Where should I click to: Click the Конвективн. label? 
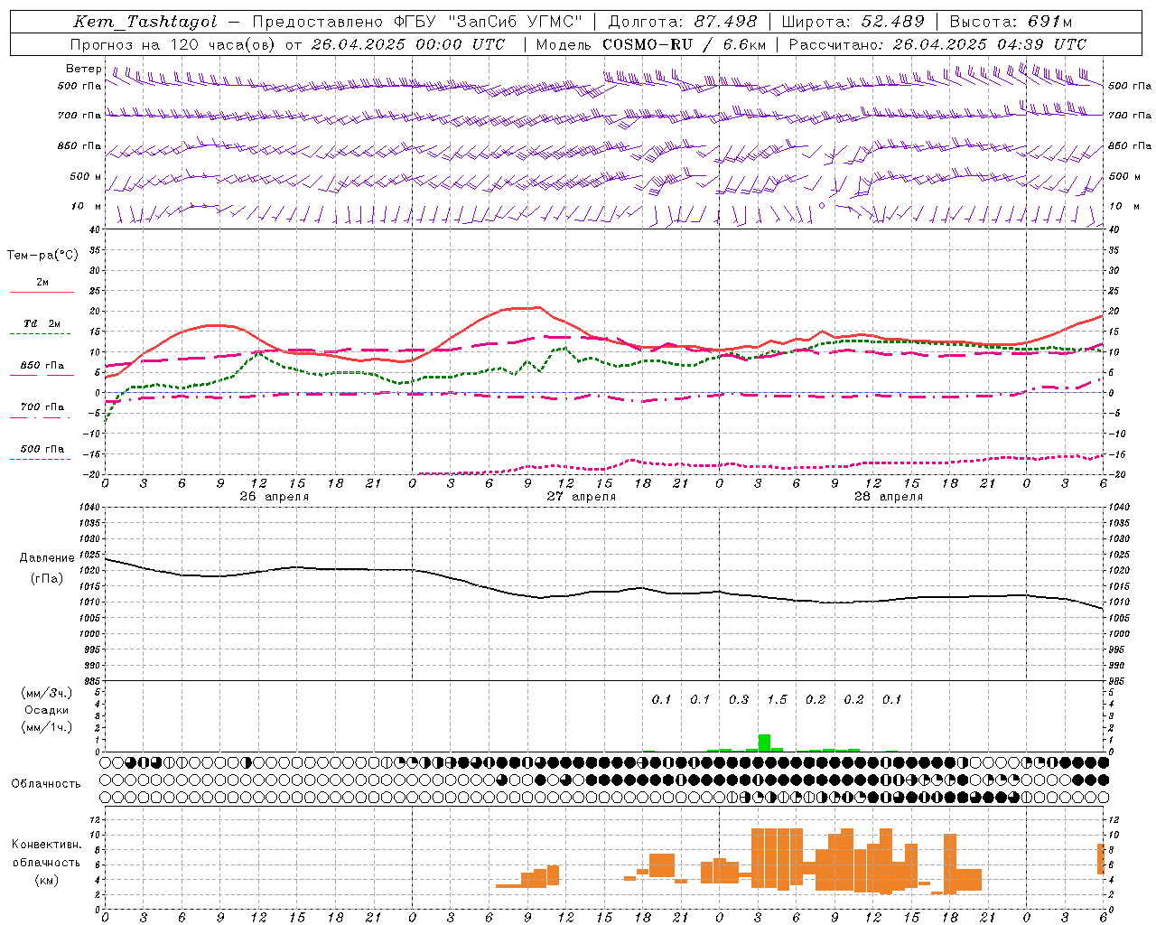click(x=47, y=845)
